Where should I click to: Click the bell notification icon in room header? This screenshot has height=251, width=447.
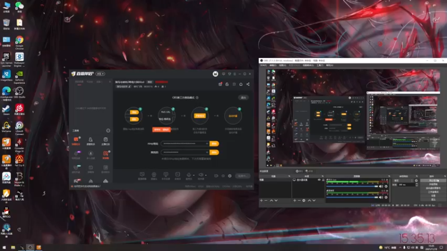241,84
